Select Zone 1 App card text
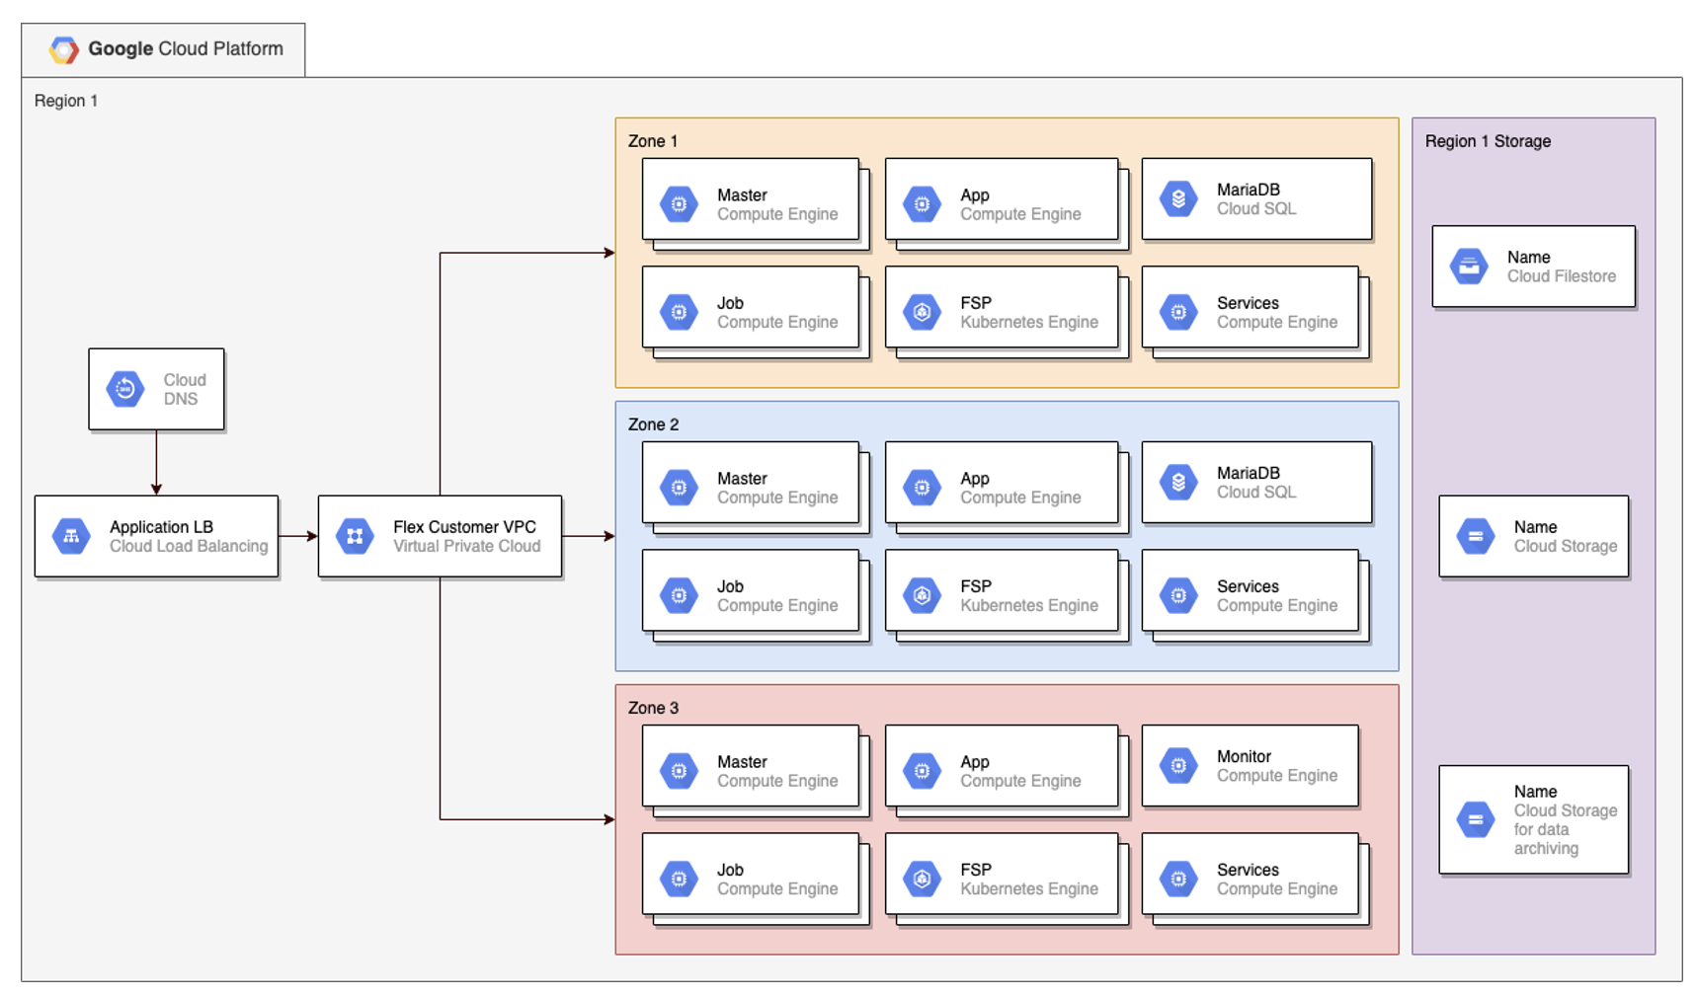The width and height of the screenshot is (1696, 997). (x=1020, y=204)
